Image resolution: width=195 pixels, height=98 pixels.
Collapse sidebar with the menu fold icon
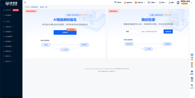(25, 2)
